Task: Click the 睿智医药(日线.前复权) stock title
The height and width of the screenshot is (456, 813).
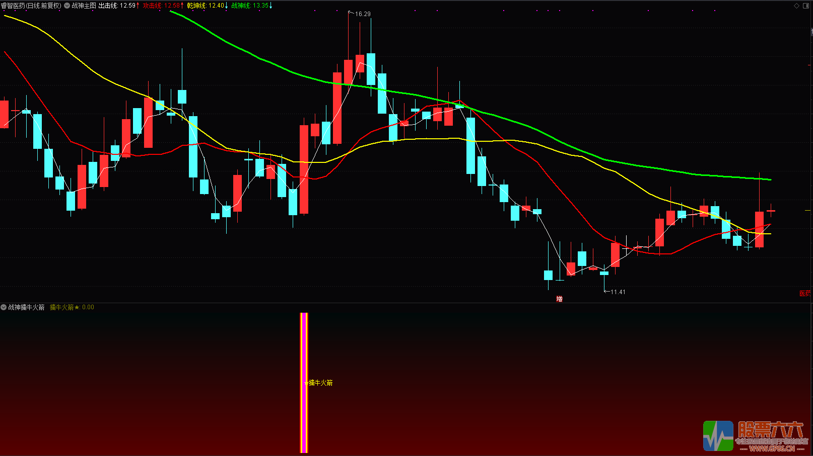Action: point(31,6)
